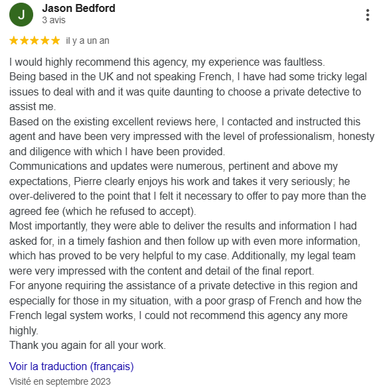Click the line "agreed fee (which he refused to accept)"
This screenshot has width=384, height=390.
pos(103,212)
